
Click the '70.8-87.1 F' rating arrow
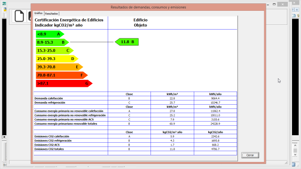[62, 75]
